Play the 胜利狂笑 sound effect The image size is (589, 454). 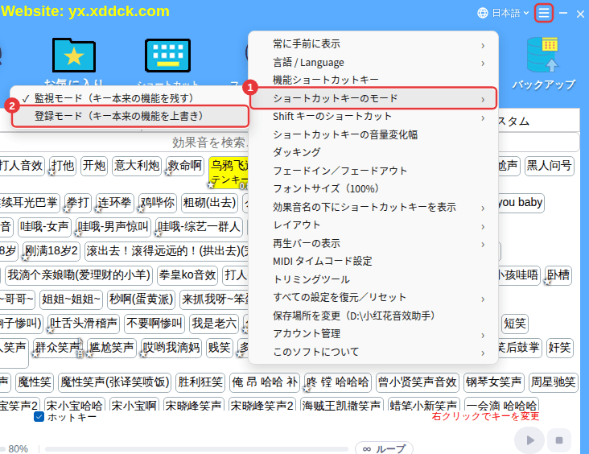tap(200, 382)
